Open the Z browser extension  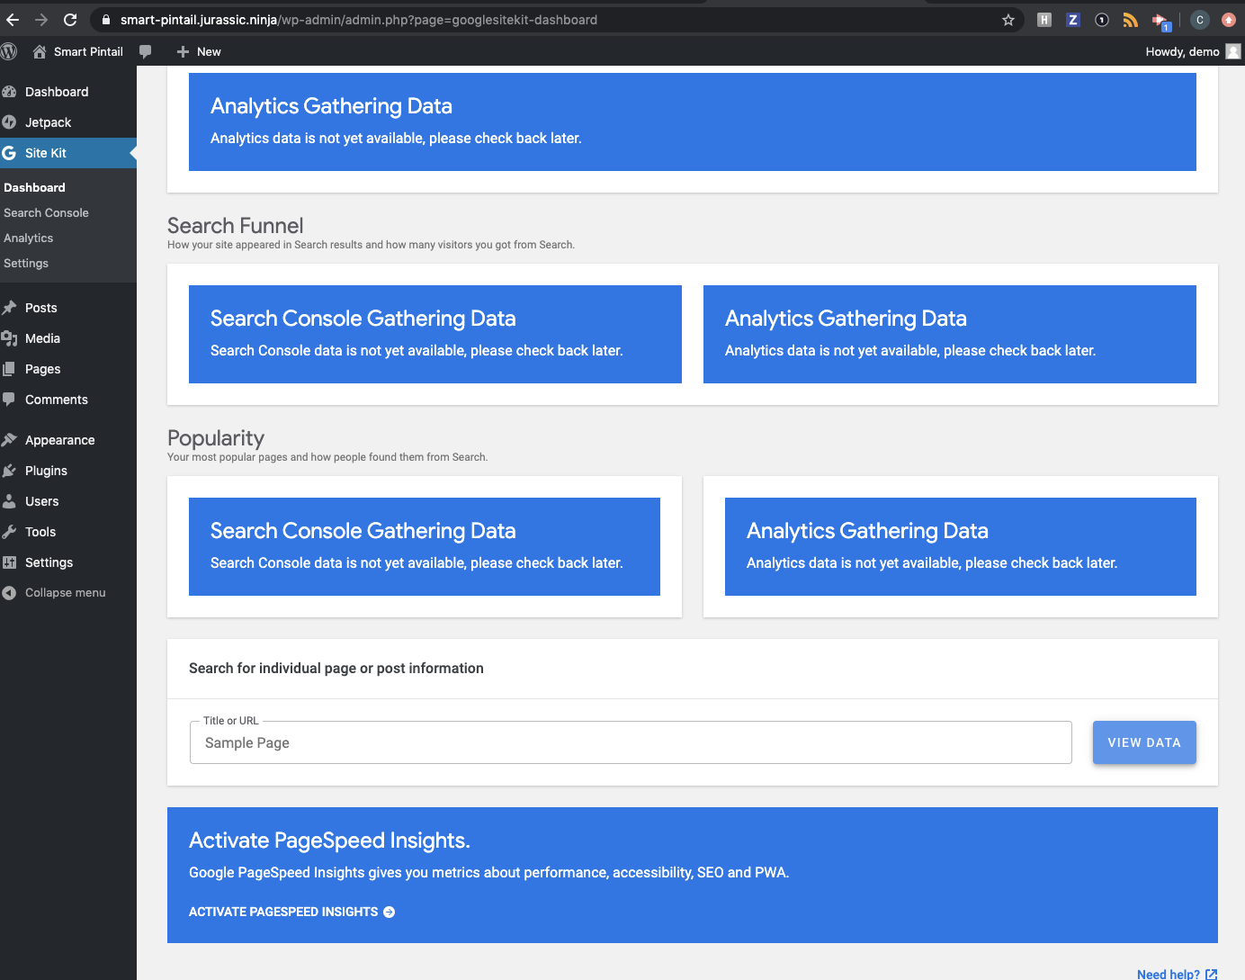1073,20
